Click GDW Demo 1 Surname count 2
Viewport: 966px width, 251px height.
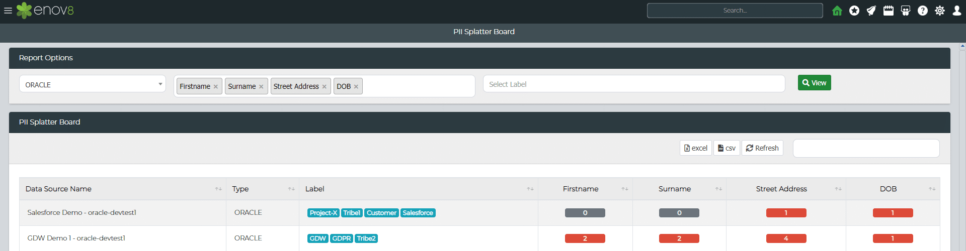(x=679, y=238)
